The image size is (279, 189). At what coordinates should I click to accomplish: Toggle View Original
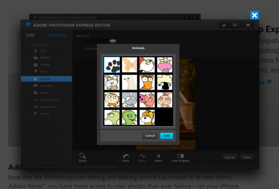pyautogui.click(x=180, y=158)
